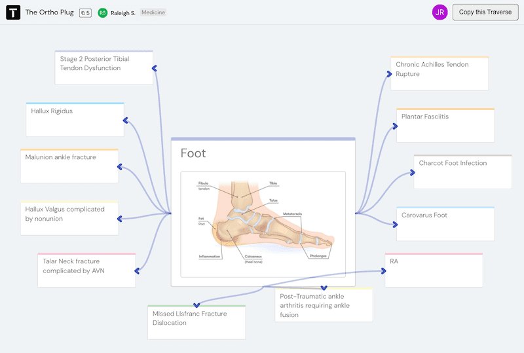
Task: Select the Medicine category tag
Action: tap(153, 12)
